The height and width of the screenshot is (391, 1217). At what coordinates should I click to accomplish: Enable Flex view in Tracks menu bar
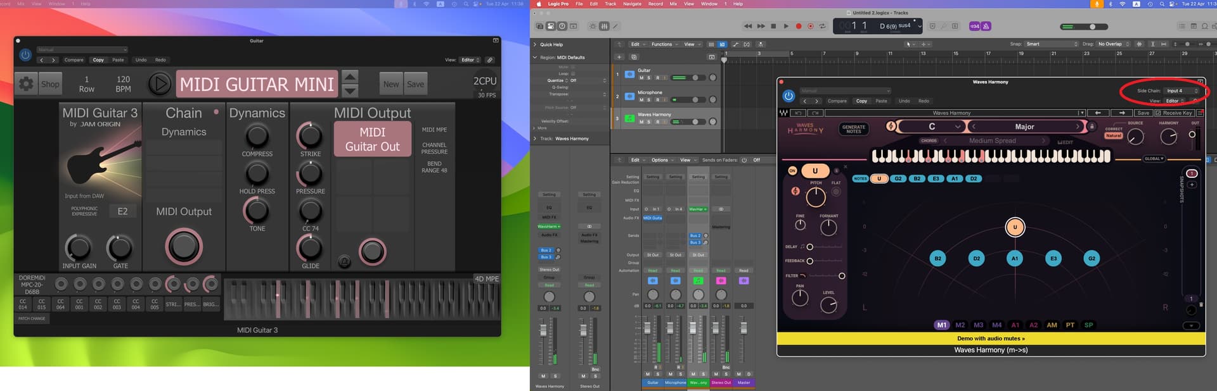pyautogui.click(x=747, y=44)
